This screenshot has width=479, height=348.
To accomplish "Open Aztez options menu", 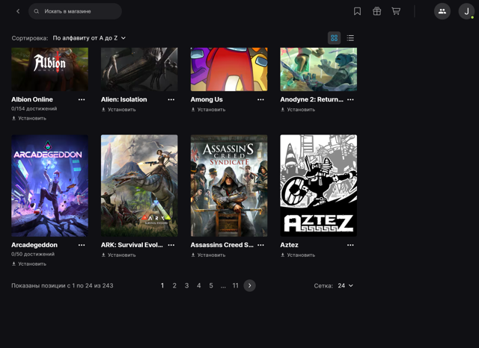I will (x=350, y=245).
